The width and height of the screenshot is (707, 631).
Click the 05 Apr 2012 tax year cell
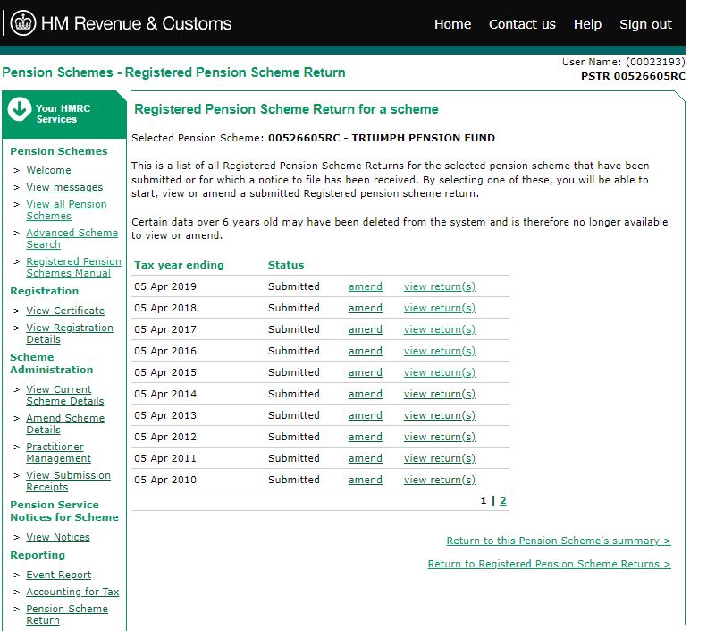click(x=165, y=437)
